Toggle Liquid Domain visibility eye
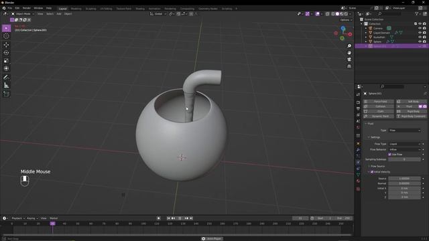 click(420, 33)
